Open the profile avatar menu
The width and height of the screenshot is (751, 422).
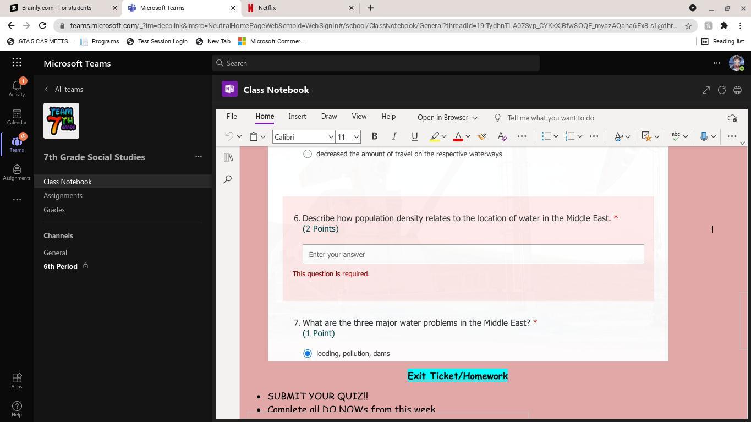pyautogui.click(x=737, y=63)
